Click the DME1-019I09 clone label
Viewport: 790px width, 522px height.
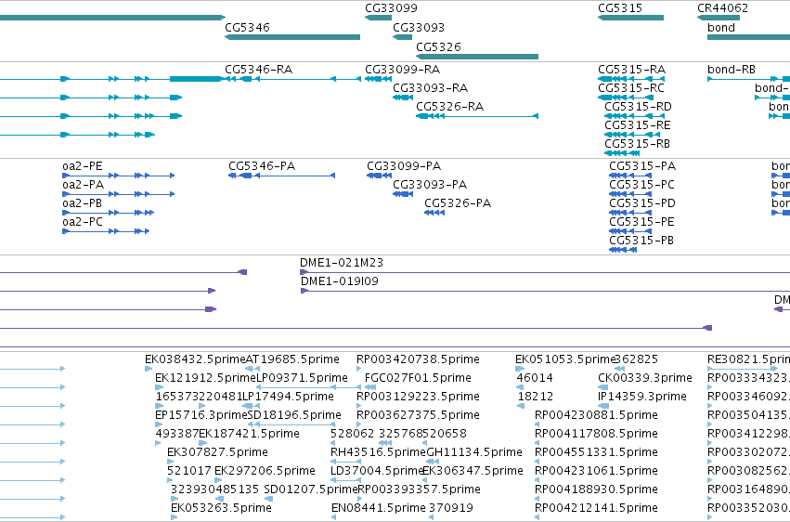(340, 281)
